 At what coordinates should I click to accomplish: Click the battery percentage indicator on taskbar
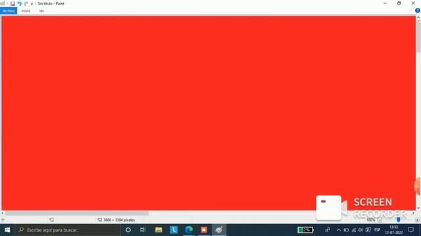(305, 230)
